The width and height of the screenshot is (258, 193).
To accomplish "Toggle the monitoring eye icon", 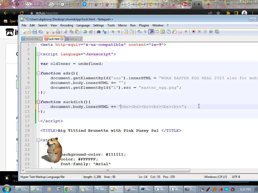I will tap(186, 32).
